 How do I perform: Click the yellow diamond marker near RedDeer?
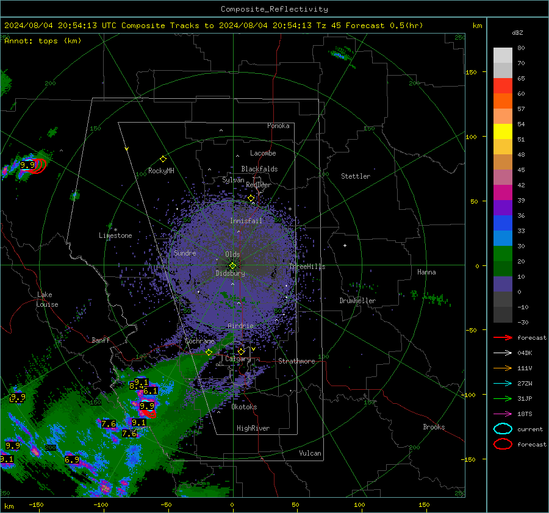click(251, 198)
